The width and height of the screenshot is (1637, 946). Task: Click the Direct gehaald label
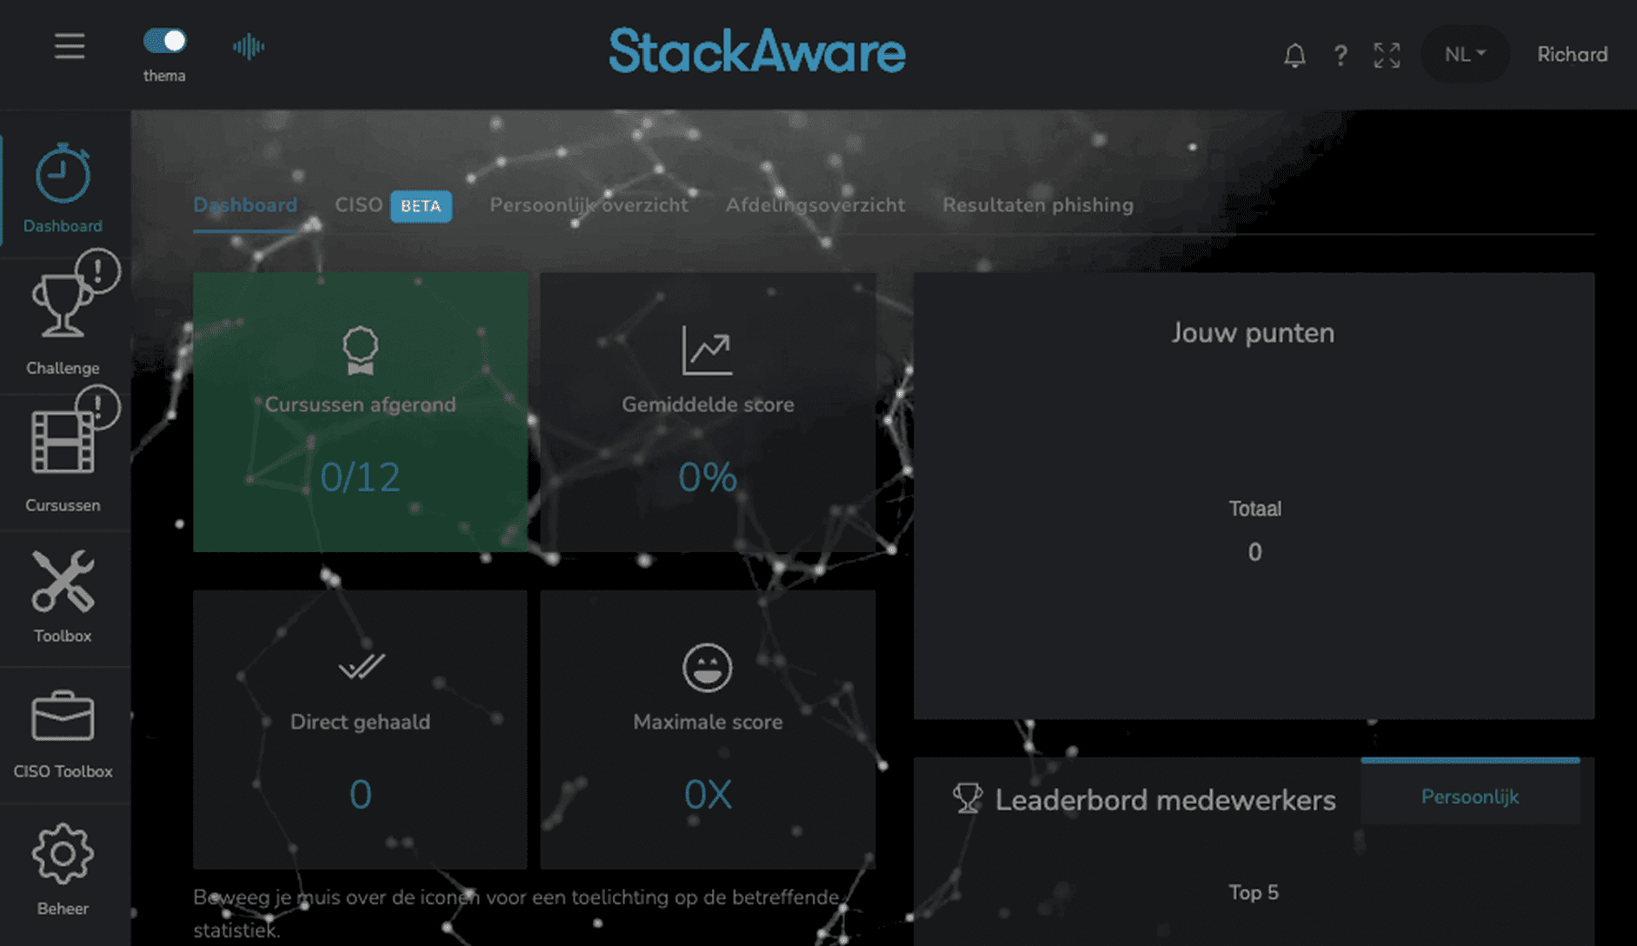click(x=360, y=722)
